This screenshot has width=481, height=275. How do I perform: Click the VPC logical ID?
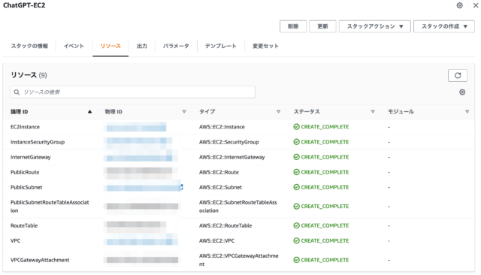15,240
